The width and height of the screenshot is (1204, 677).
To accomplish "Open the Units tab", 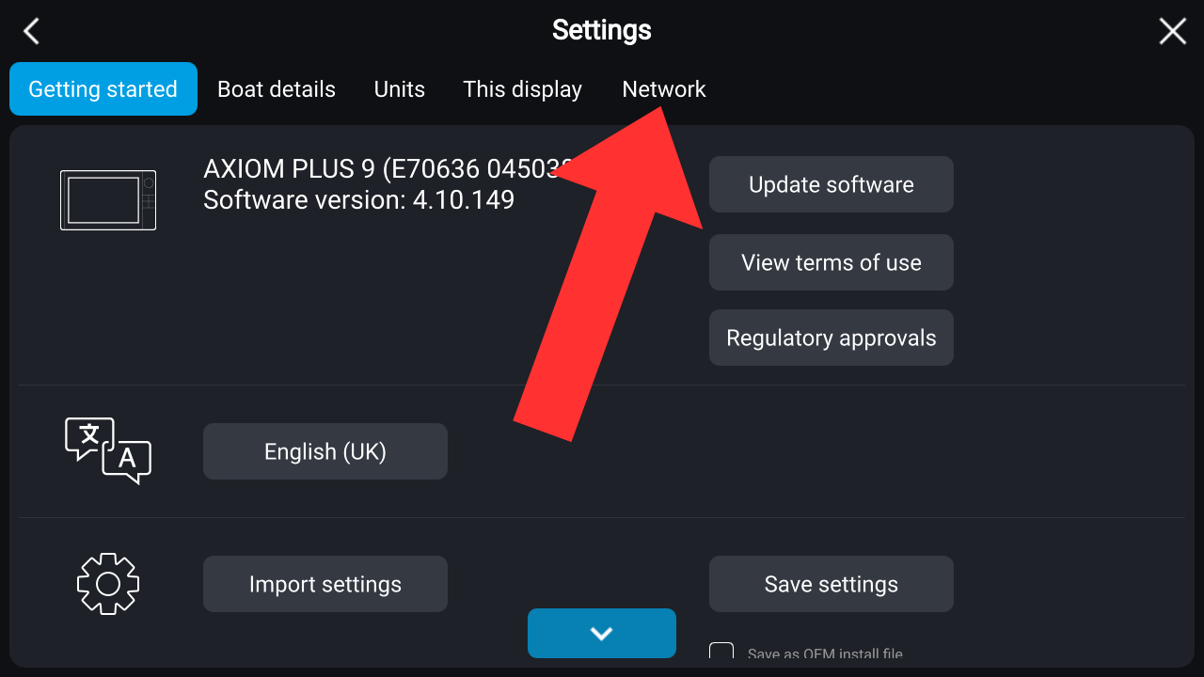I will tap(400, 89).
